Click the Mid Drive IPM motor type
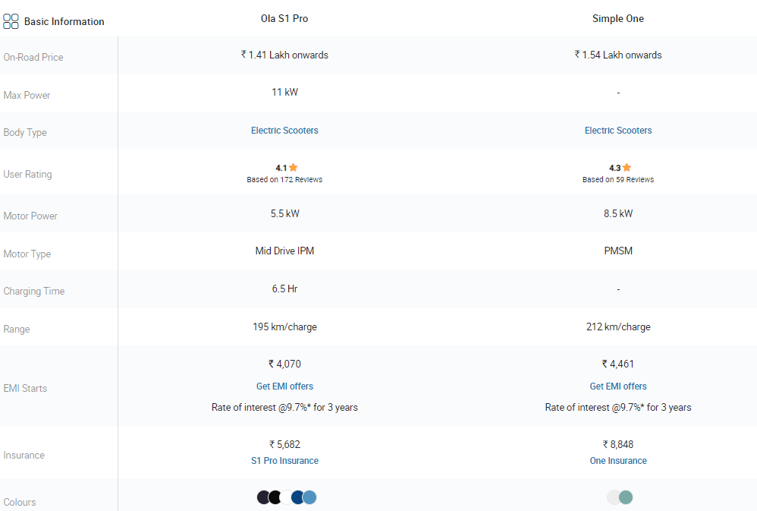Image resolution: width=757 pixels, height=511 pixels. pos(284,251)
